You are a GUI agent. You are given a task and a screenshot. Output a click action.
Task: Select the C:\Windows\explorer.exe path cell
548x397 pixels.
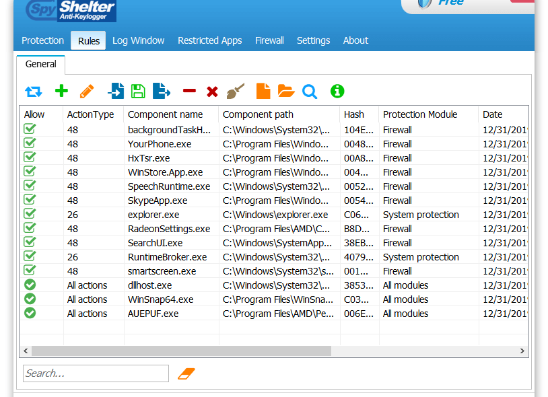point(275,215)
